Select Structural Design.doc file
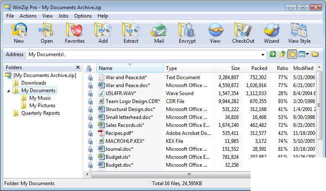Image resolution: width=326 pixels, height=191 pixels. point(130,109)
